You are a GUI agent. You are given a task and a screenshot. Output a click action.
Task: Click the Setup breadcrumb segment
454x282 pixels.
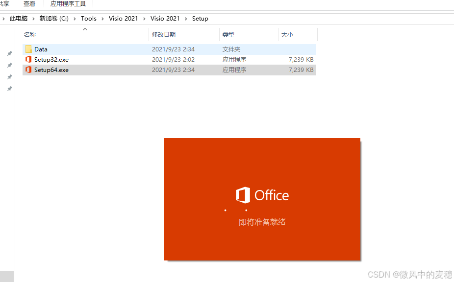point(200,19)
